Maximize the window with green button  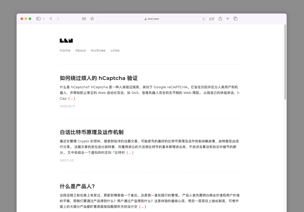pyautogui.click(x=30, y=19)
